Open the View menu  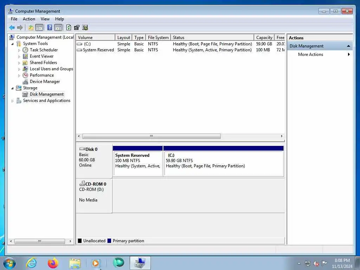coord(45,19)
